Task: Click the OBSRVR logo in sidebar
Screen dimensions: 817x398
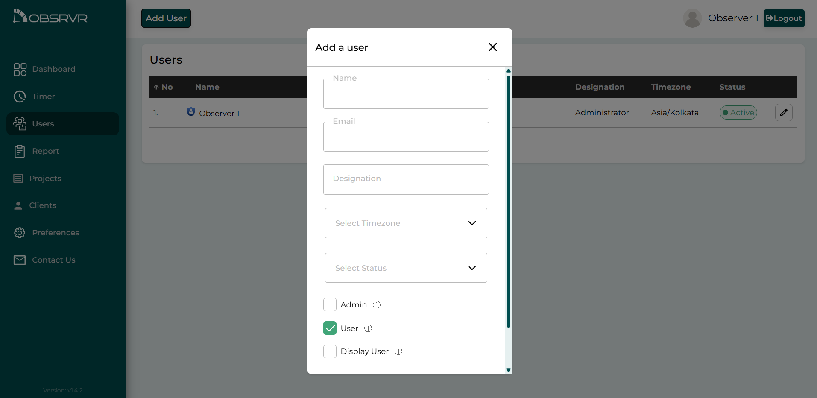Action: pyautogui.click(x=50, y=17)
